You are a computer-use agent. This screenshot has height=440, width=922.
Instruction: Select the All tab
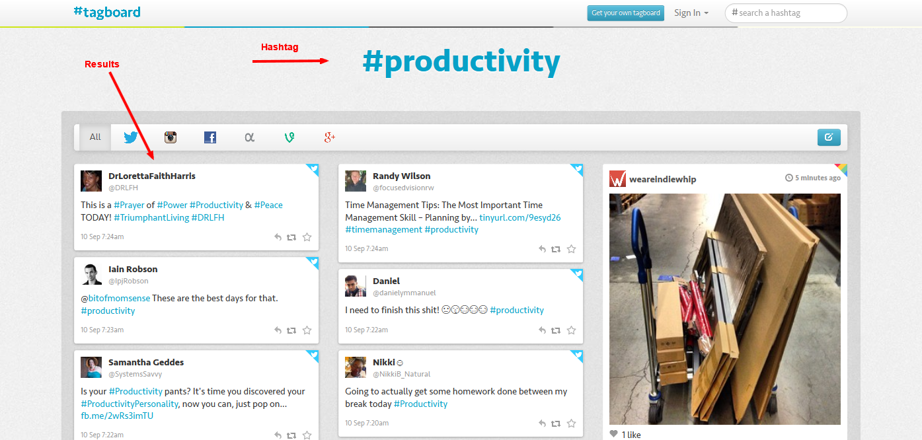95,137
